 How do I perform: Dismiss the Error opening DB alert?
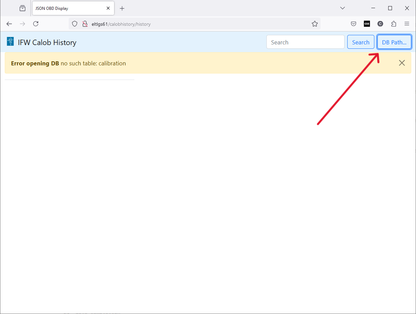click(401, 63)
